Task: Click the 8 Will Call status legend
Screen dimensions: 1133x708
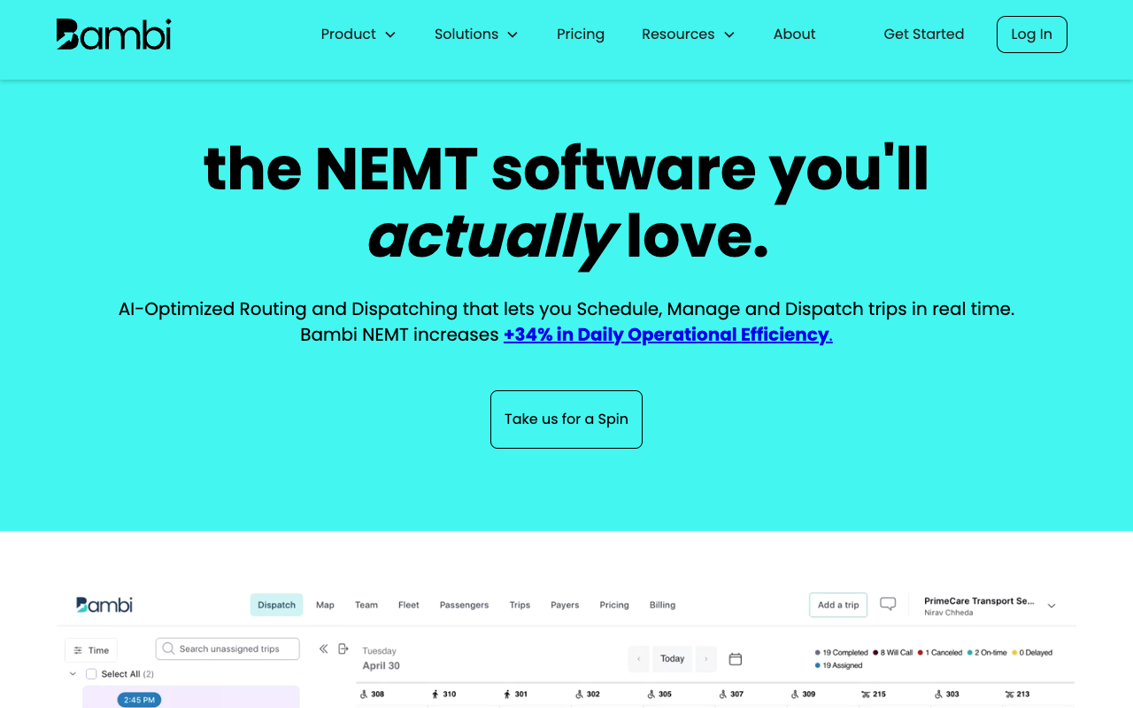Action: point(893,652)
